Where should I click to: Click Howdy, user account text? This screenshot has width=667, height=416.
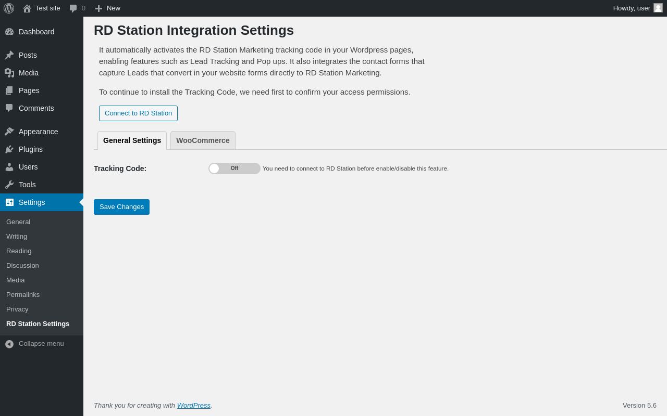pyautogui.click(x=632, y=8)
